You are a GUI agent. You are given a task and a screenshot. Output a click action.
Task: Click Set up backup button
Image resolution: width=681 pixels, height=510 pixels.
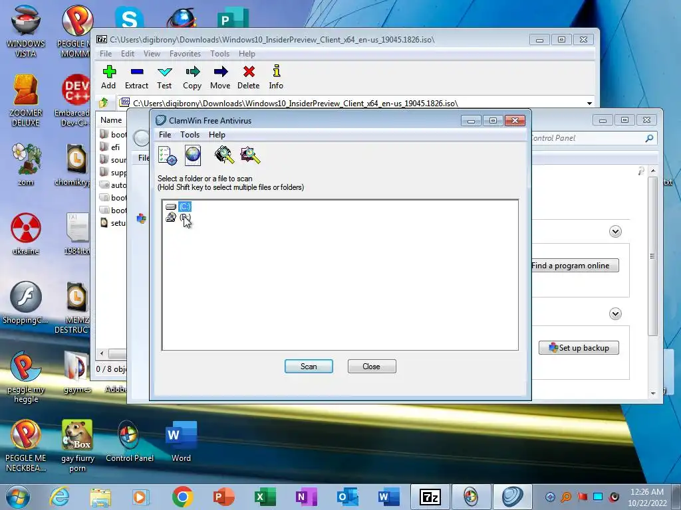579,348
